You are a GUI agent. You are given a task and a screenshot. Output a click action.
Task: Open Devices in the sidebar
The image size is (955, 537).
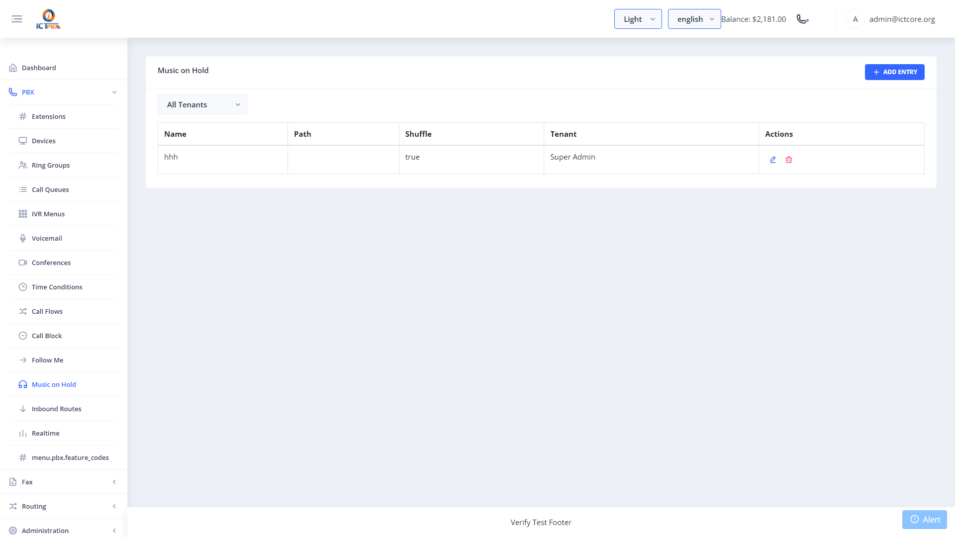tap(64, 141)
